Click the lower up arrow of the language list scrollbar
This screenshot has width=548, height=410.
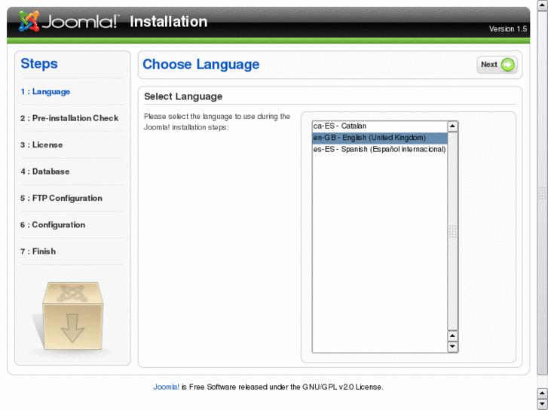point(452,336)
